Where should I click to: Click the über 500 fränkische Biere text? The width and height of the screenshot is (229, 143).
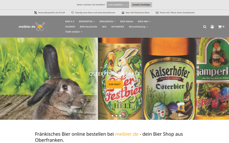click(137, 13)
